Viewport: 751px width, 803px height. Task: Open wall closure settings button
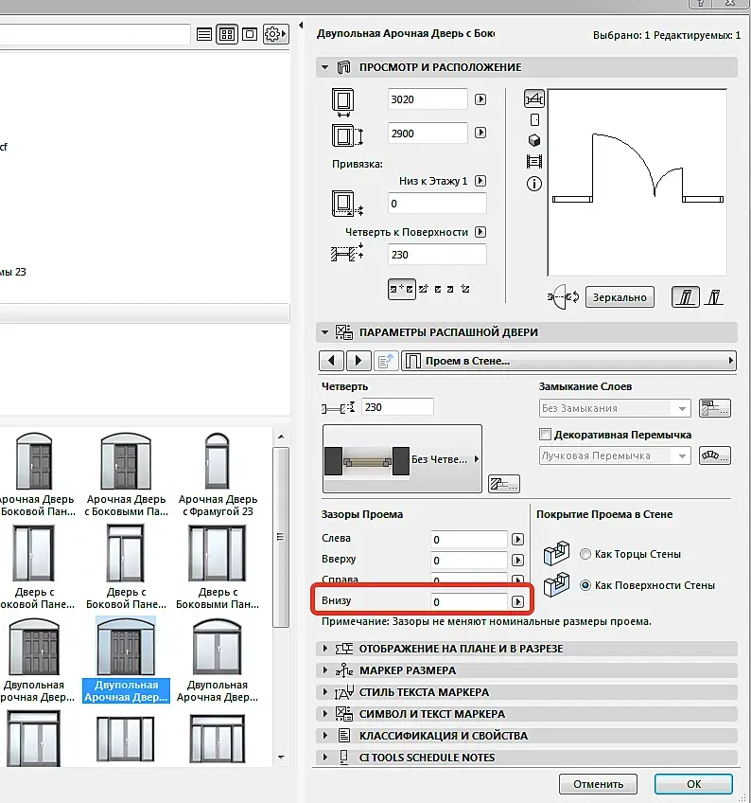click(715, 408)
